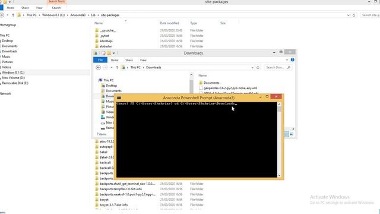Open Share tab in Downloads window
Screen dimensions: 380x214
pyautogui.click(x=129, y=60)
